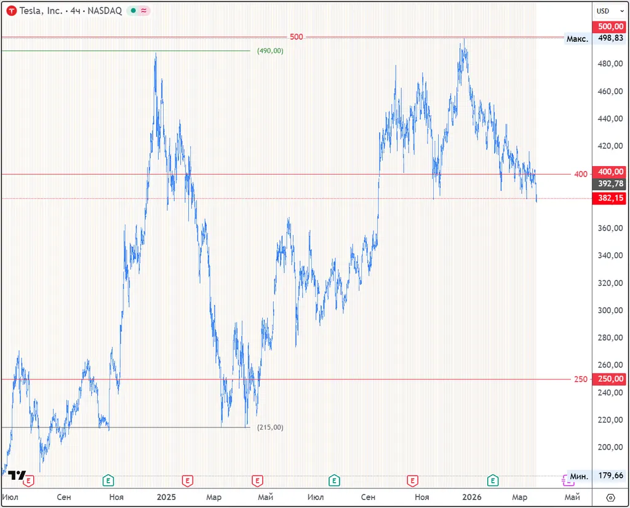Click the red 400 horizontal line label
Viewport: 630px width, 508px height.
(580, 174)
